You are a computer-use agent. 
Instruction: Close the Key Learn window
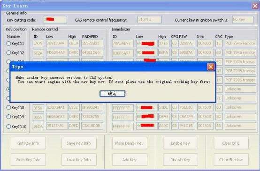(255, 6)
